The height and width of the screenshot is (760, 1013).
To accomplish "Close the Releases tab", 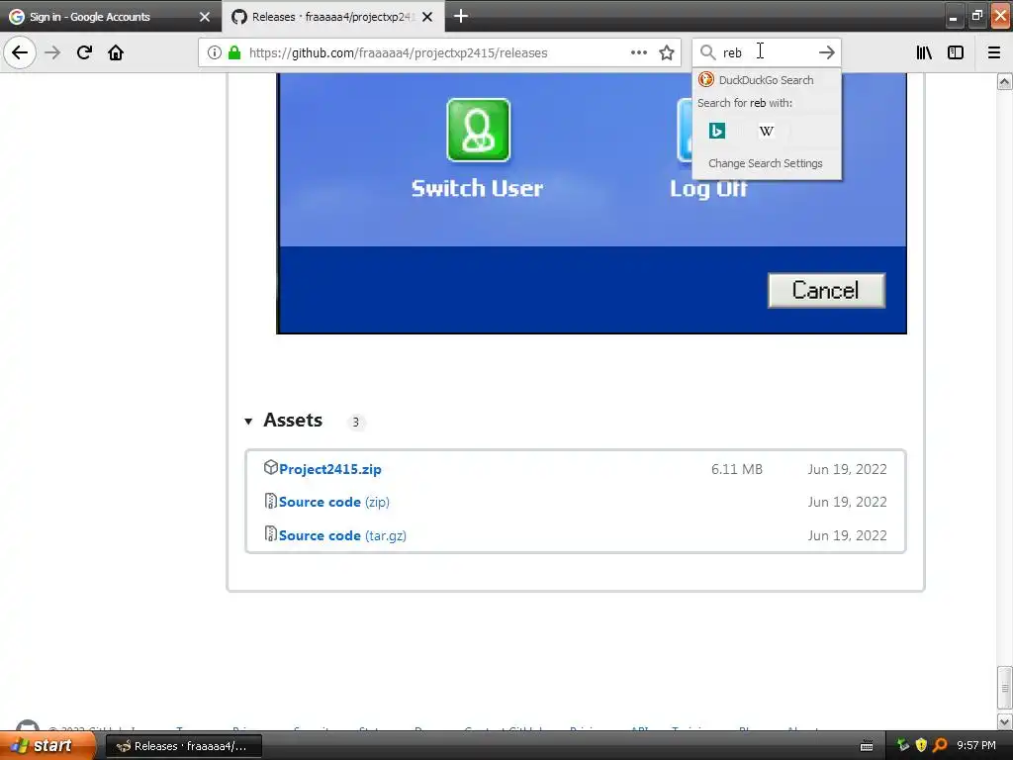I will (427, 17).
